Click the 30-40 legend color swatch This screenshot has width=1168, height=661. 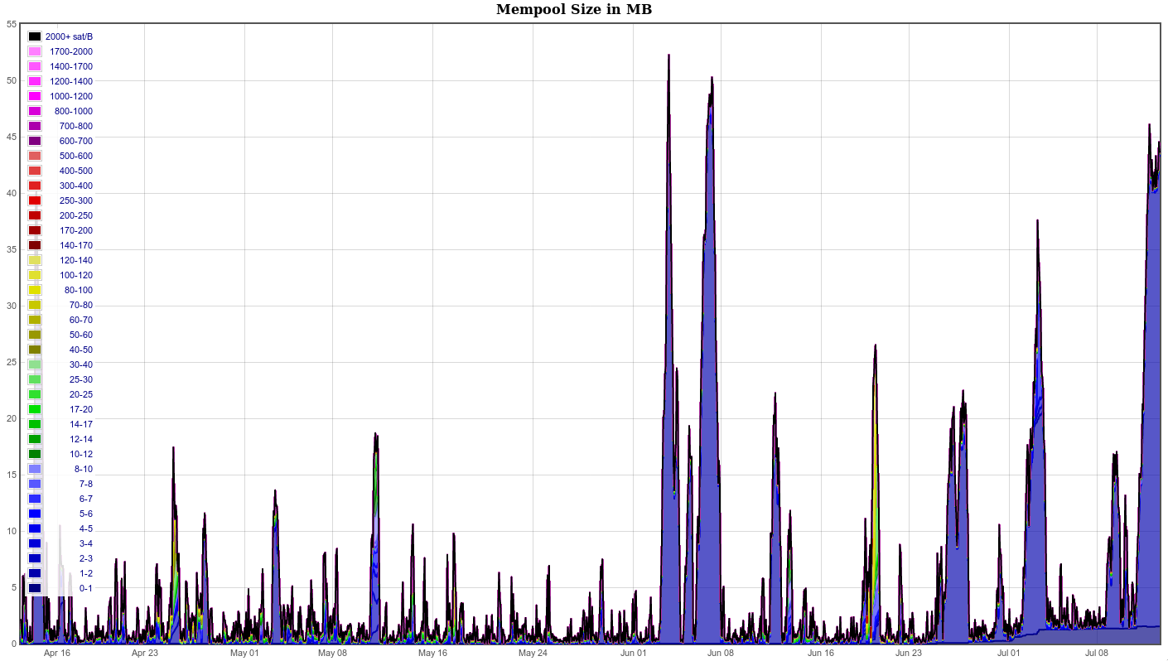point(35,364)
